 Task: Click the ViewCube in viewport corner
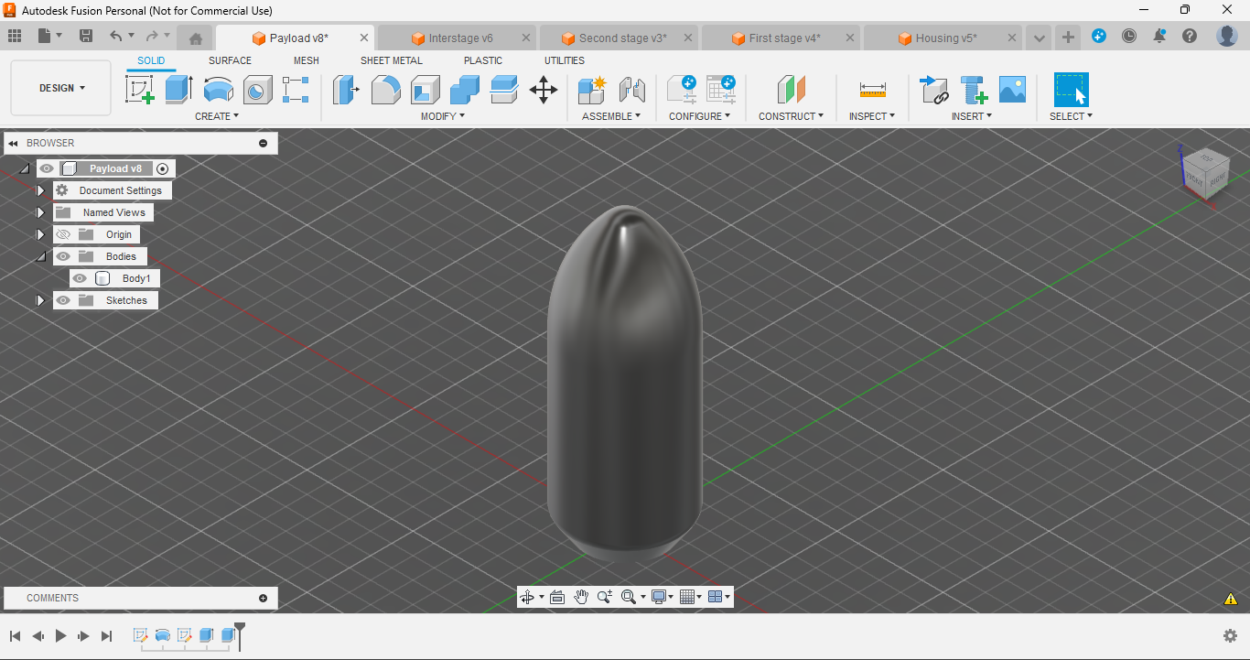tap(1204, 174)
